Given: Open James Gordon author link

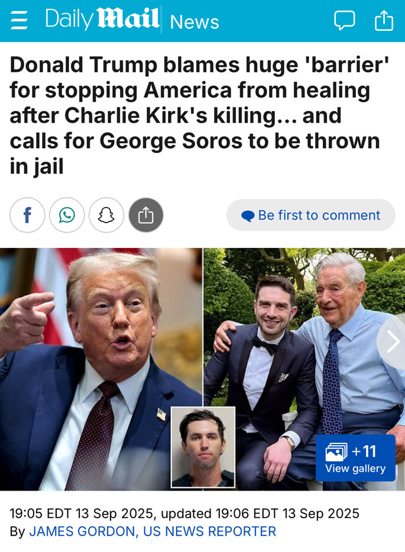Looking at the screenshot, I should 153,531.
